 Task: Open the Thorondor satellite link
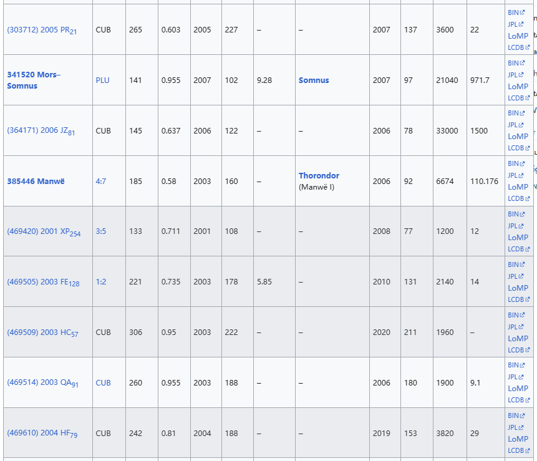coord(319,176)
